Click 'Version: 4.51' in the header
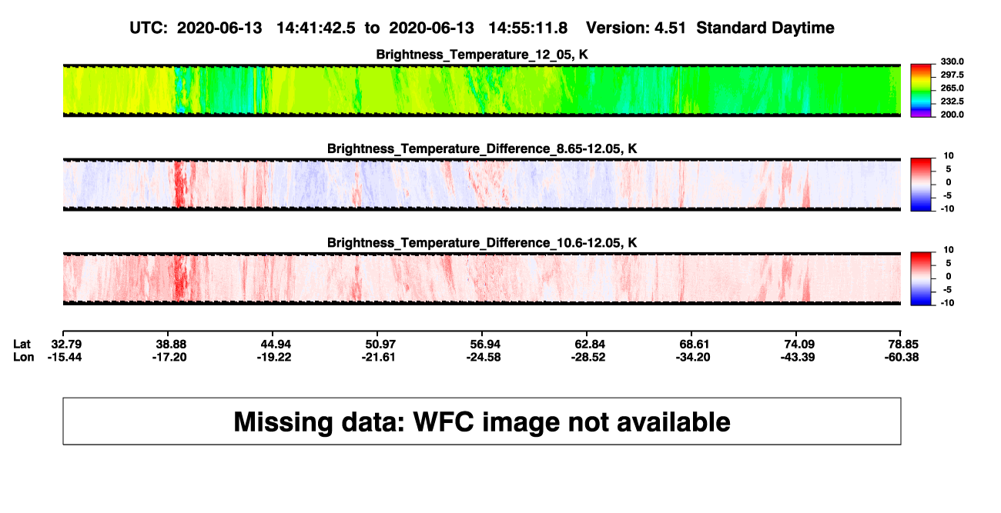1001x513 pixels. point(638,28)
